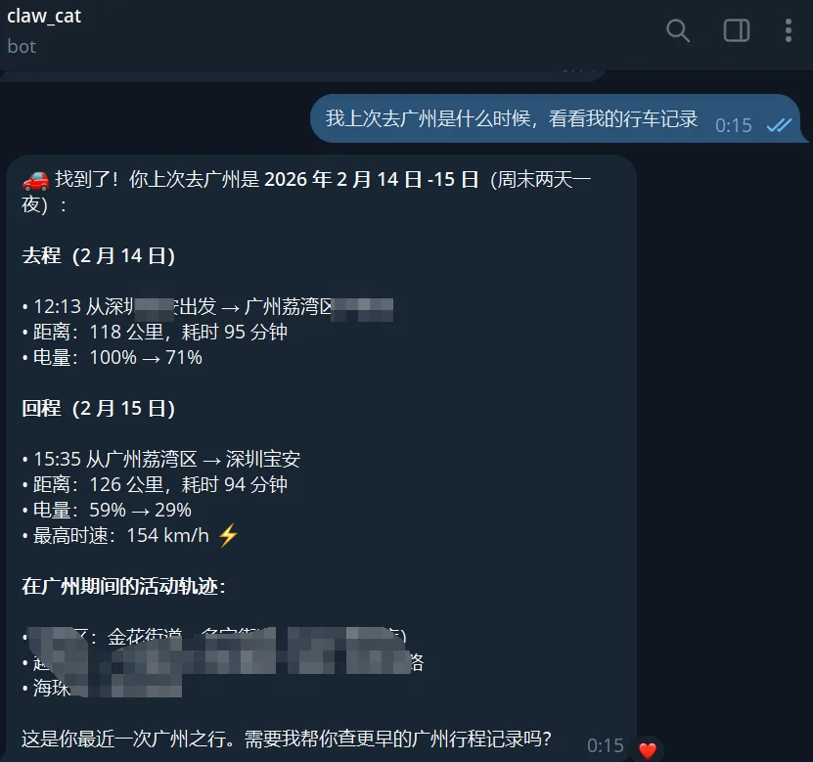
Task: Click the 0:15 timestamp on the outgoing message
Action: (733, 125)
